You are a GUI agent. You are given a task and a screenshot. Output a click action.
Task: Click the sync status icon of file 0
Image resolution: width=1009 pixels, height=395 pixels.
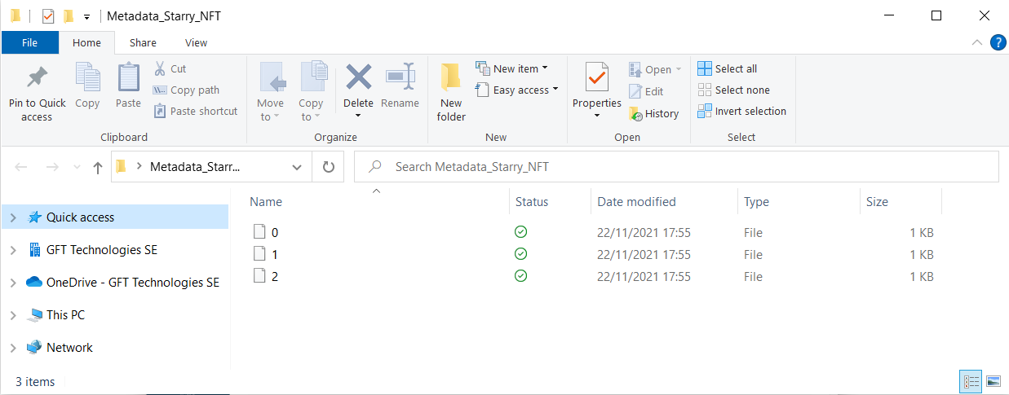point(521,232)
